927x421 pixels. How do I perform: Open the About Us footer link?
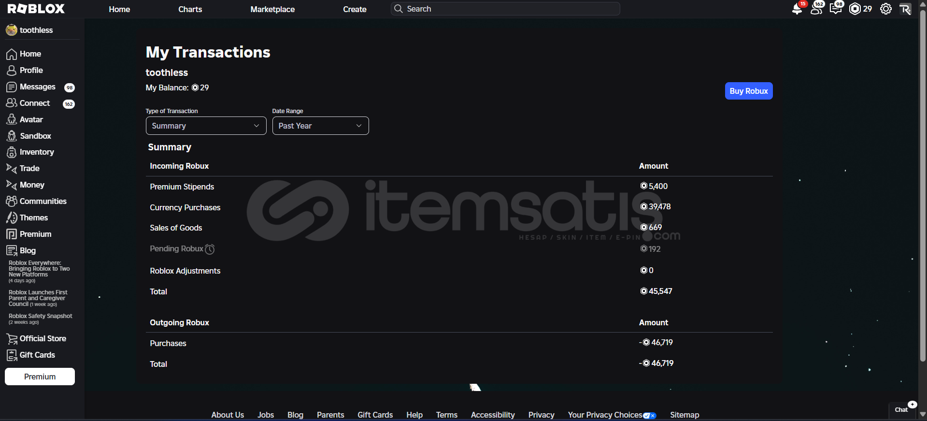click(228, 415)
